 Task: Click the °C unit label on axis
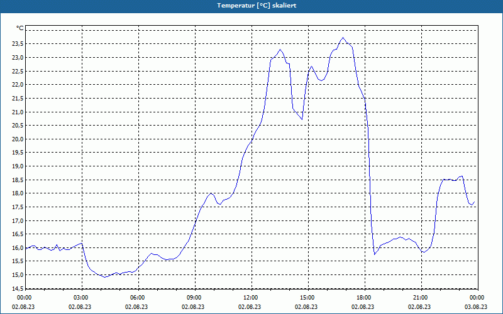tap(20, 28)
